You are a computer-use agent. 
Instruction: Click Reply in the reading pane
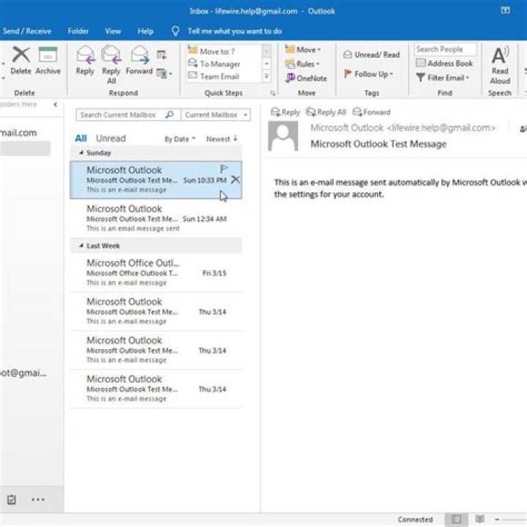pos(285,112)
